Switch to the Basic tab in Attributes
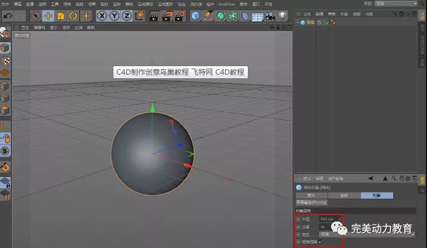Screen dimensions: 427x248 tap(311, 196)
